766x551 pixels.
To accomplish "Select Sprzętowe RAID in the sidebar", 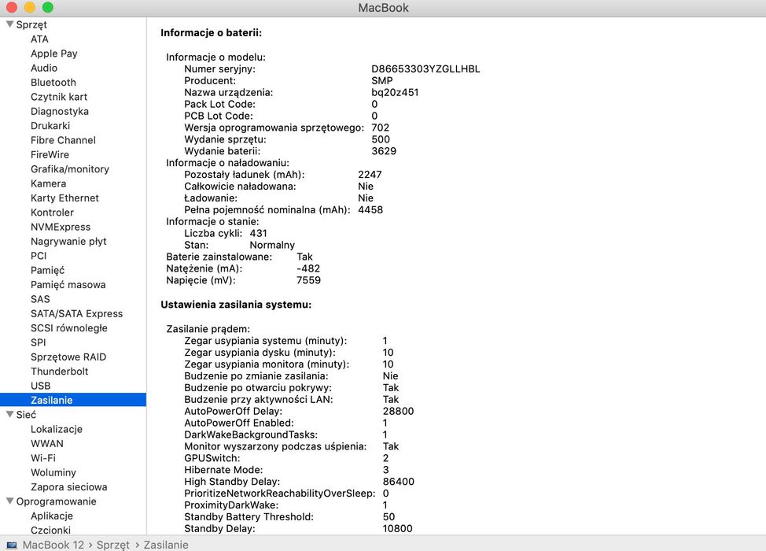I will 68,357.
